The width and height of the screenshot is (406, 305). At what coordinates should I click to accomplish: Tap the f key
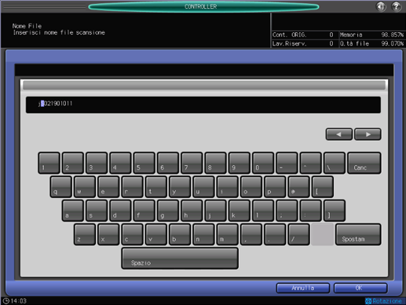coord(144,211)
